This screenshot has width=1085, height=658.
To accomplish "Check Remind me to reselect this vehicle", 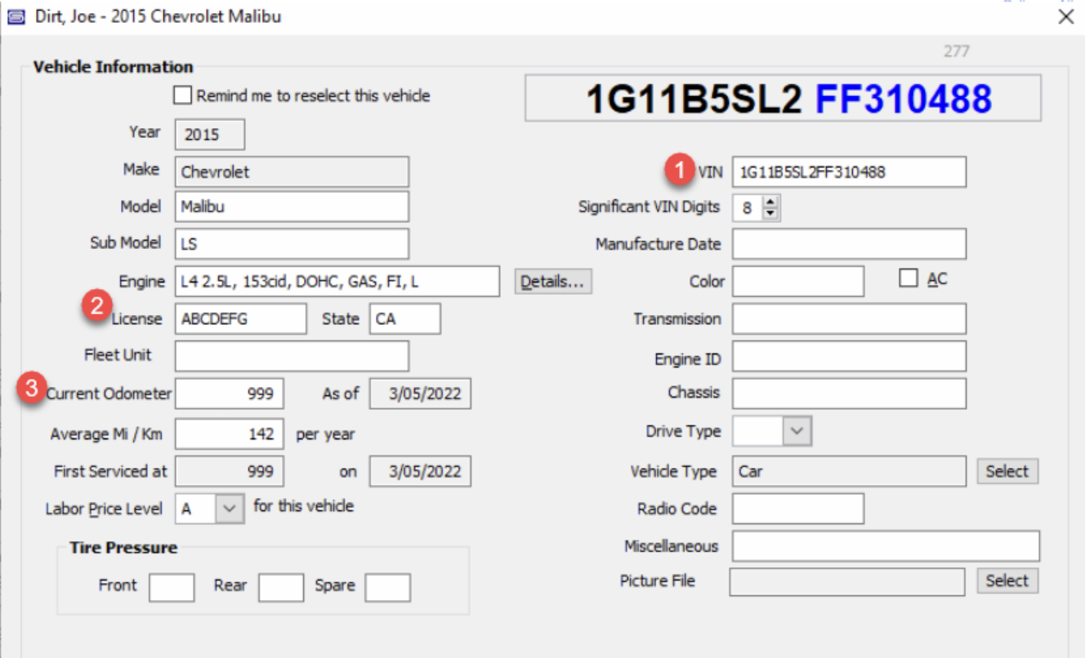I will point(181,96).
